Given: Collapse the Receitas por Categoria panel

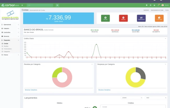Looking at the screenshot, I should 92,64.
